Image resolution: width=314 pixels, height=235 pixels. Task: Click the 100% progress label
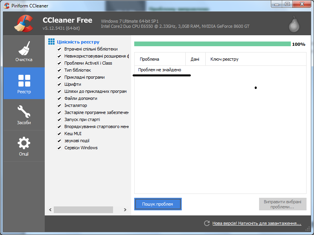[299, 44]
